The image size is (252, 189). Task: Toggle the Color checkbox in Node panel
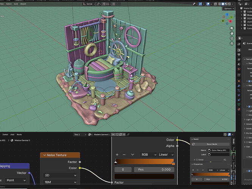point(197,160)
